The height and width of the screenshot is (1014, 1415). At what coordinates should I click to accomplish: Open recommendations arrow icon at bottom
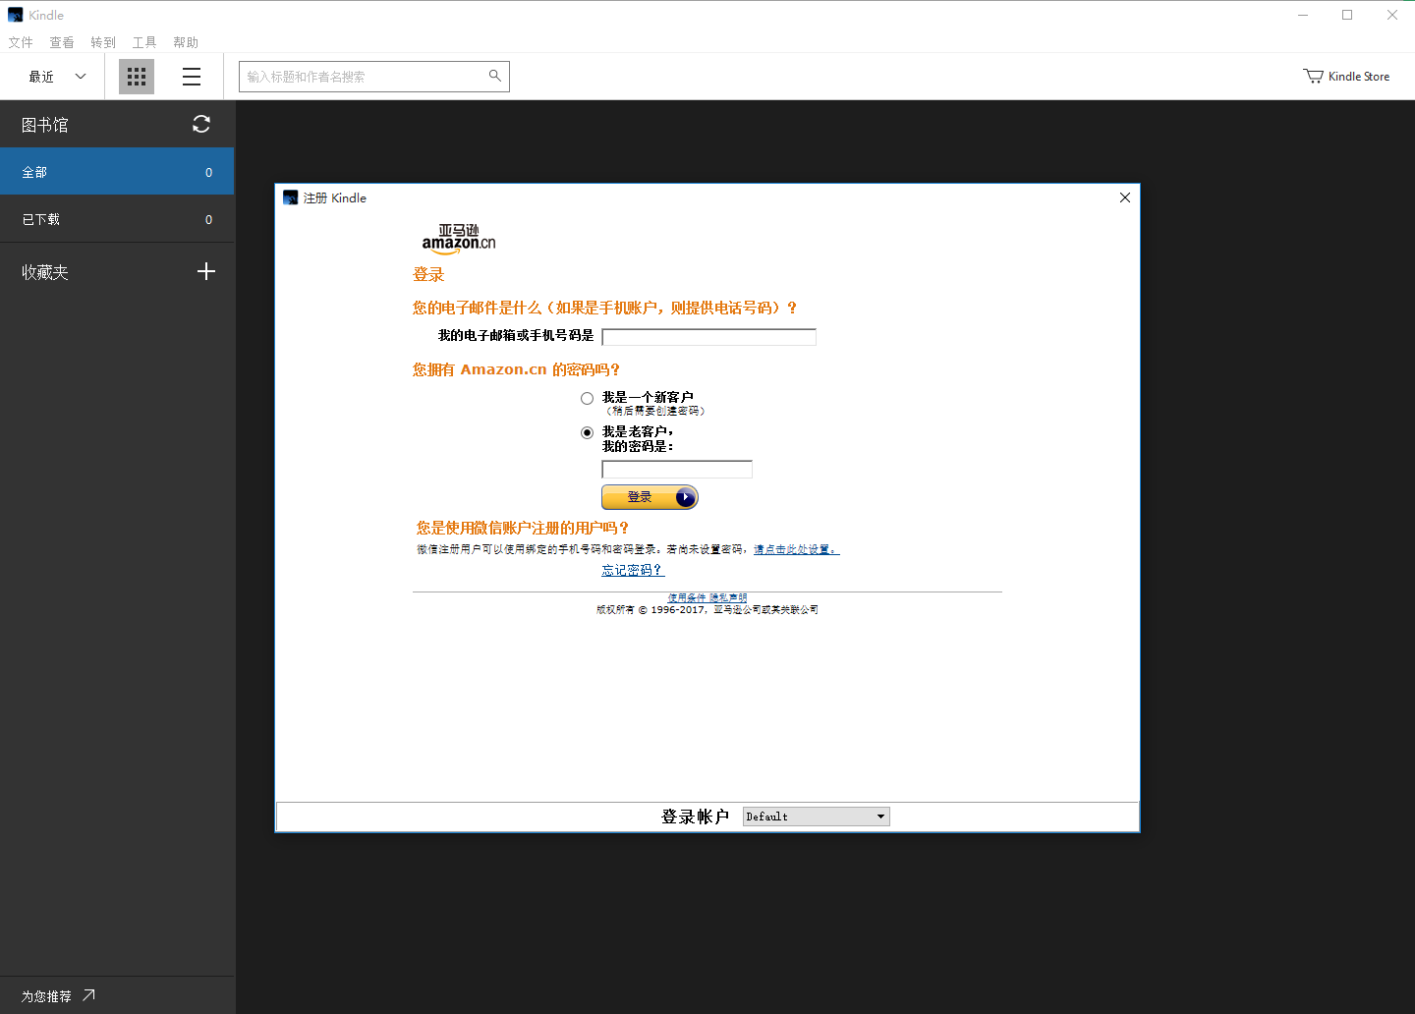pos(88,995)
